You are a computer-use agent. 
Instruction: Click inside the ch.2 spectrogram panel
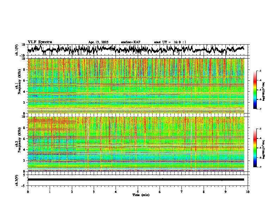click(x=136, y=144)
